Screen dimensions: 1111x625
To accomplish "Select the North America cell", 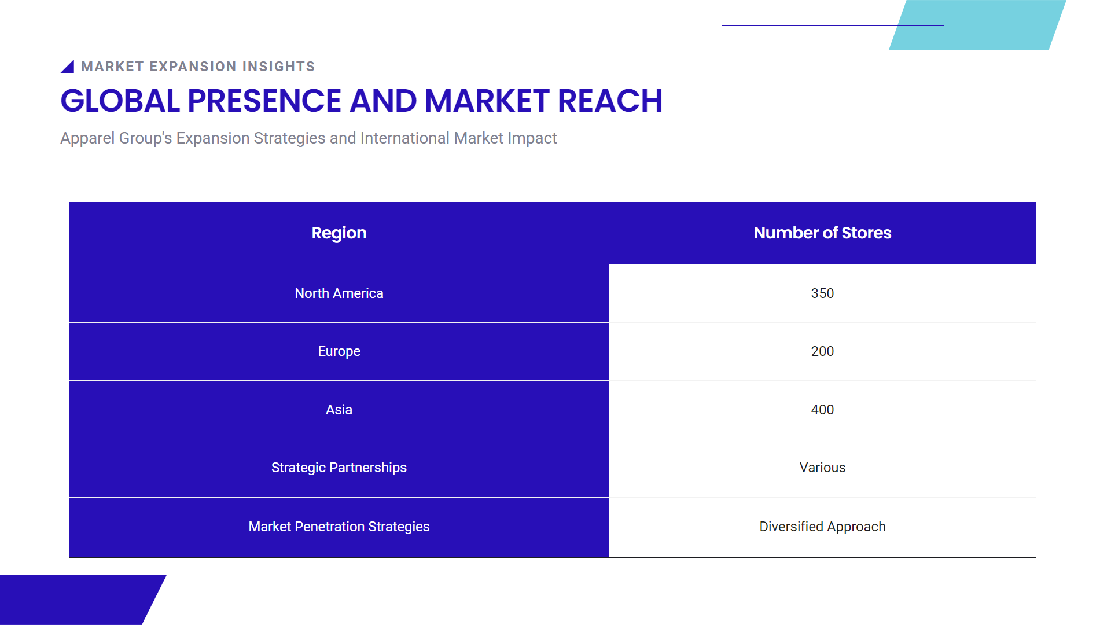I will pos(339,293).
